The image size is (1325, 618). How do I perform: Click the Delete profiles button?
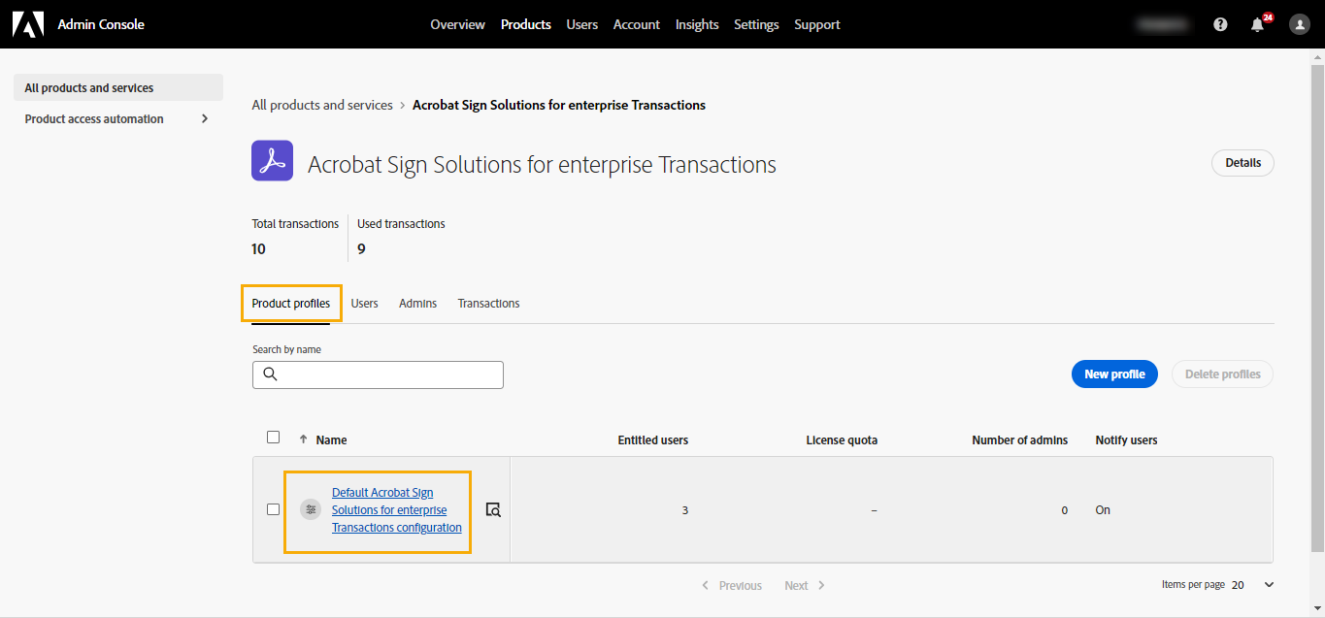(1223, 374)
